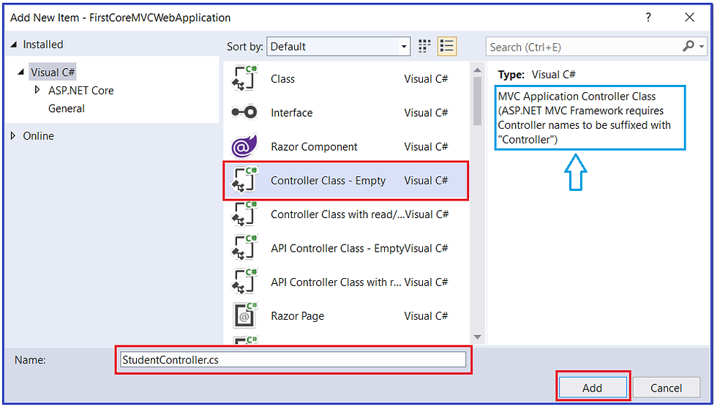Collapse the Visual C# tree node
Screen dimensions: 717x409
coord(21,72)
